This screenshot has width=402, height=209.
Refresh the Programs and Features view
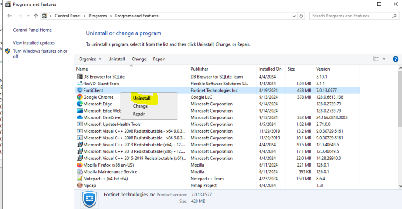[301, 16]
